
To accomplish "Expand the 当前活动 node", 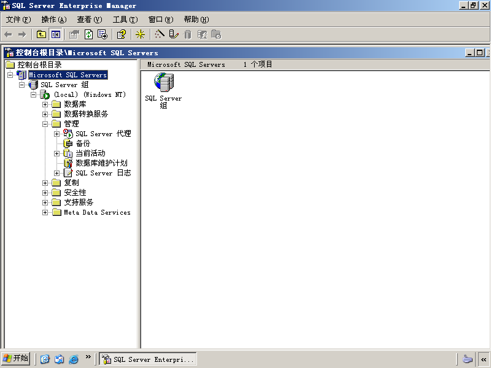I will [x=56, y=154].
